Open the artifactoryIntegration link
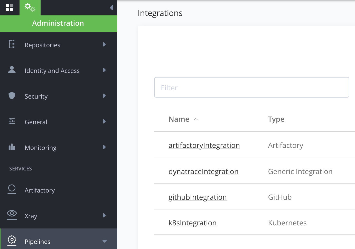The height and width of the screenshot is (249, 355). click(x=204, y=145)
